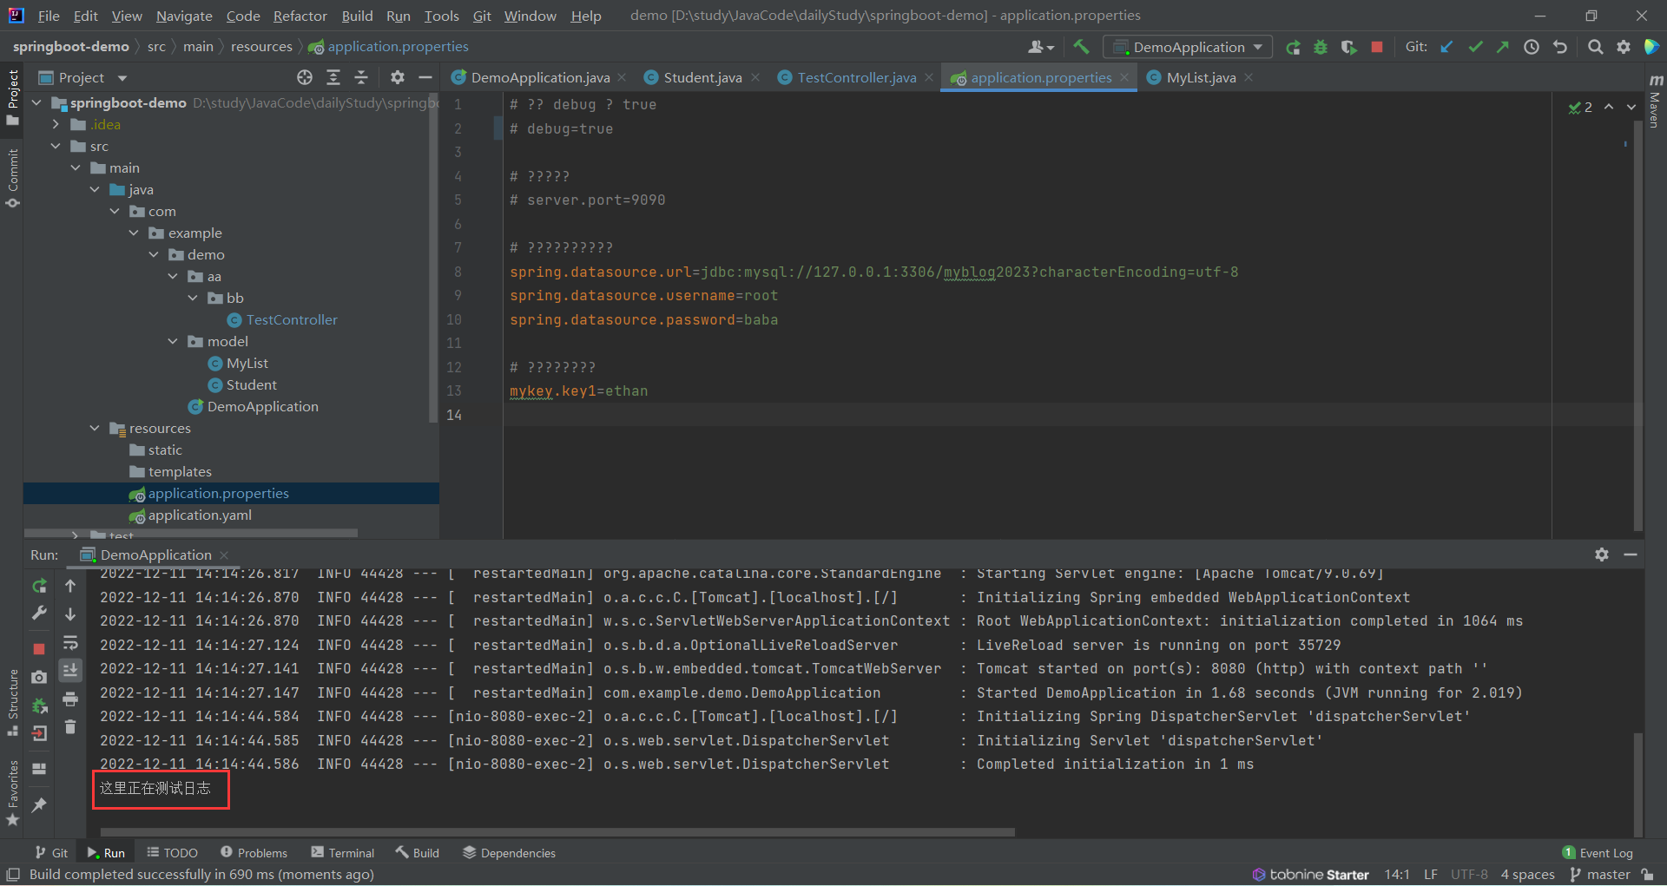Open the Refactor menu
The image size is (1667, 886).
coord(300,16)
